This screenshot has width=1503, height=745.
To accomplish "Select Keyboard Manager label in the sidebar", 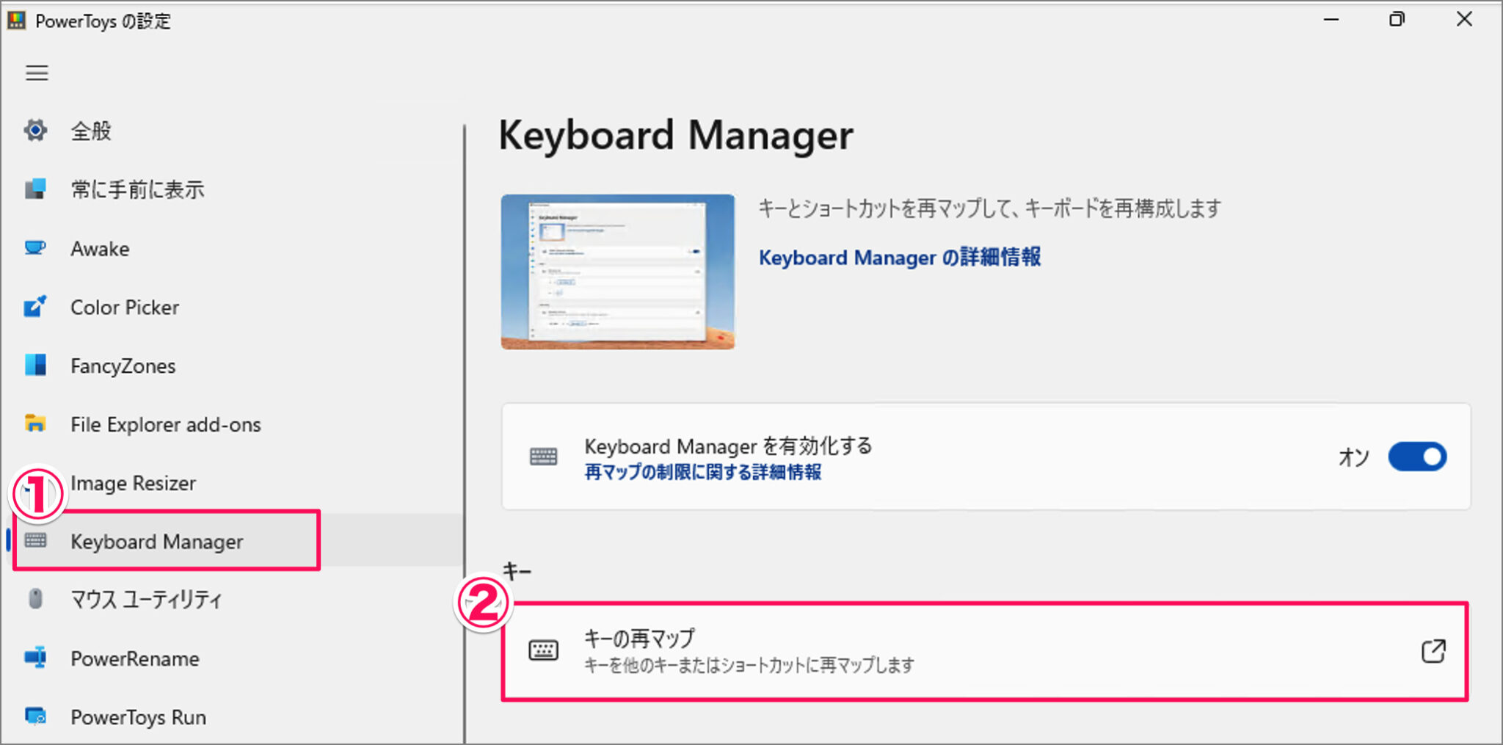I will point(157,542).
